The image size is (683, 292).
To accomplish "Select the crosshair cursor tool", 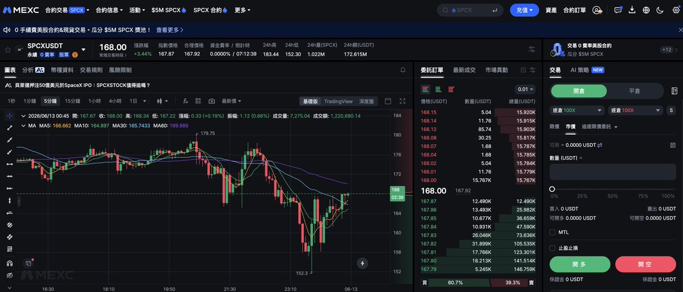I will click(9, 115).
